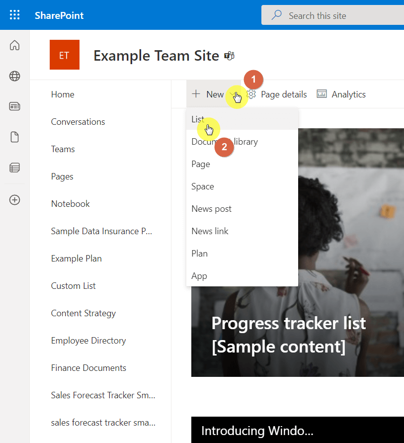The height and width of the screenshot is (443, 404).
Task: Open My files document icon
Action: tap(15, 137)
